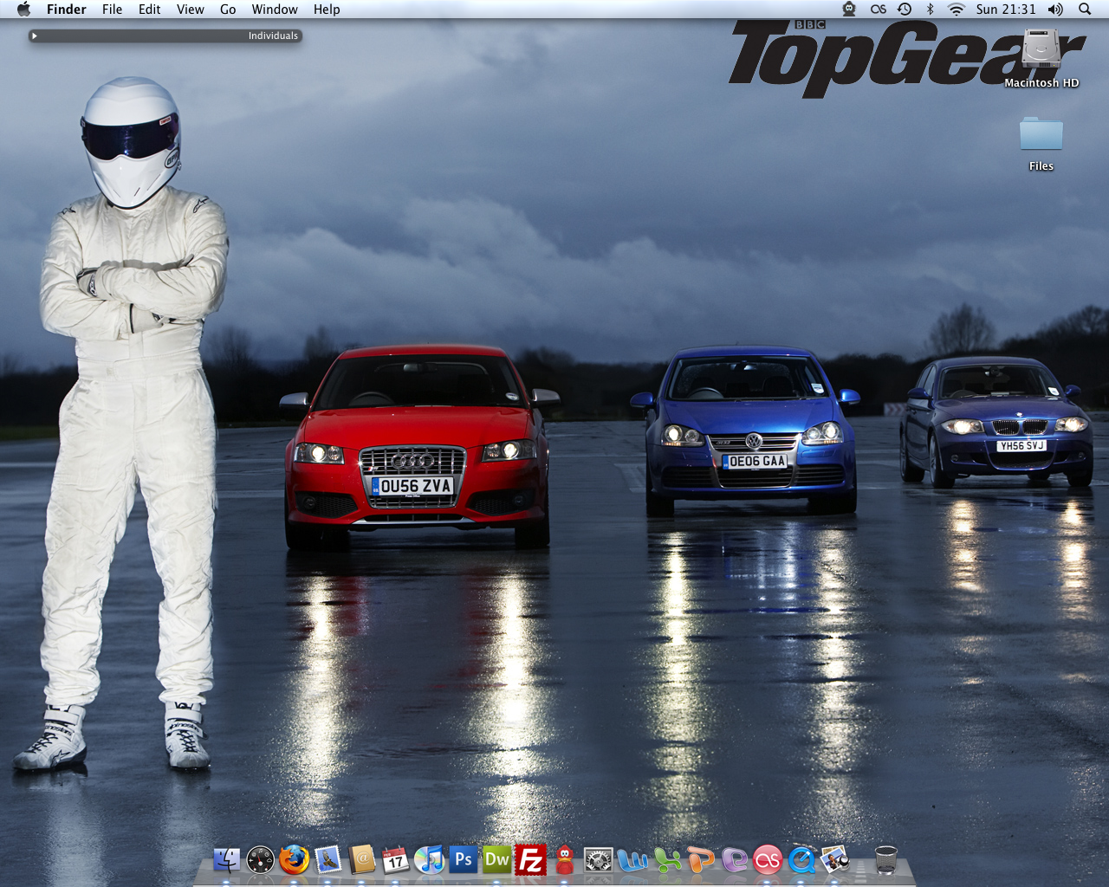1109x887 pixels.
Task: Open the Time Machine menu icon
Action: [x=905, y=10]
